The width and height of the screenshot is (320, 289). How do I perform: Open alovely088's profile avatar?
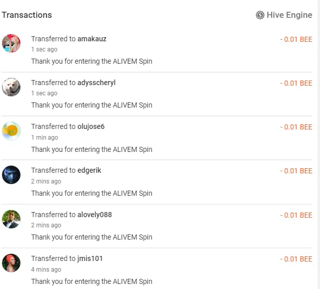pos(11,219)
